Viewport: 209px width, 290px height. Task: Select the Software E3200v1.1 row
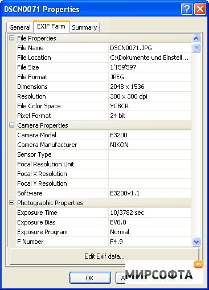tap(104, 193)
